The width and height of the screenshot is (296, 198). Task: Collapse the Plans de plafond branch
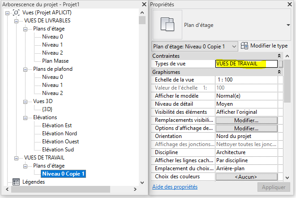pyautogui.click(x=26, y=69)
